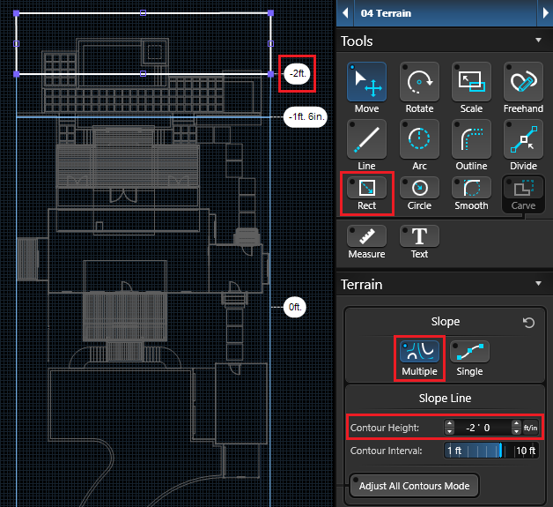
Task: Reset slope with the undo arrow icon
Action: (528, 323)
